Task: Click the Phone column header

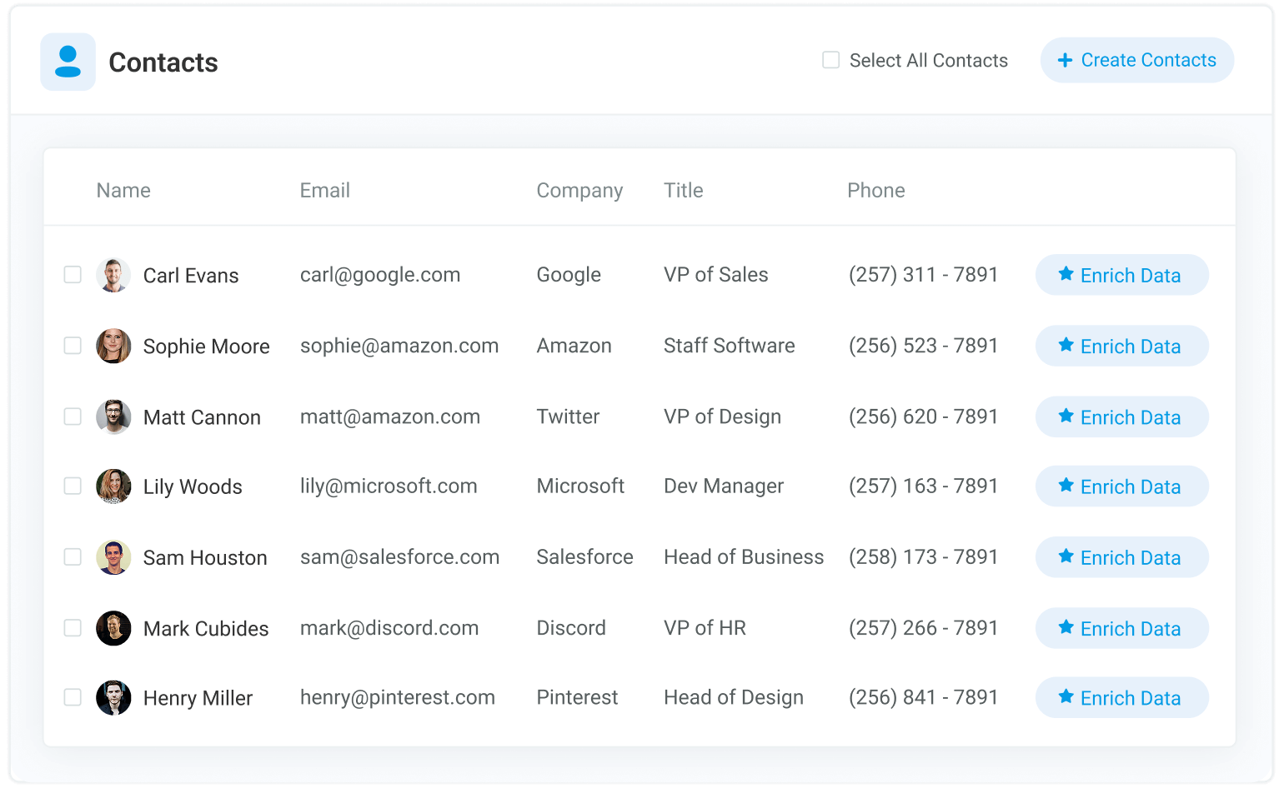Action: point(876,191)
